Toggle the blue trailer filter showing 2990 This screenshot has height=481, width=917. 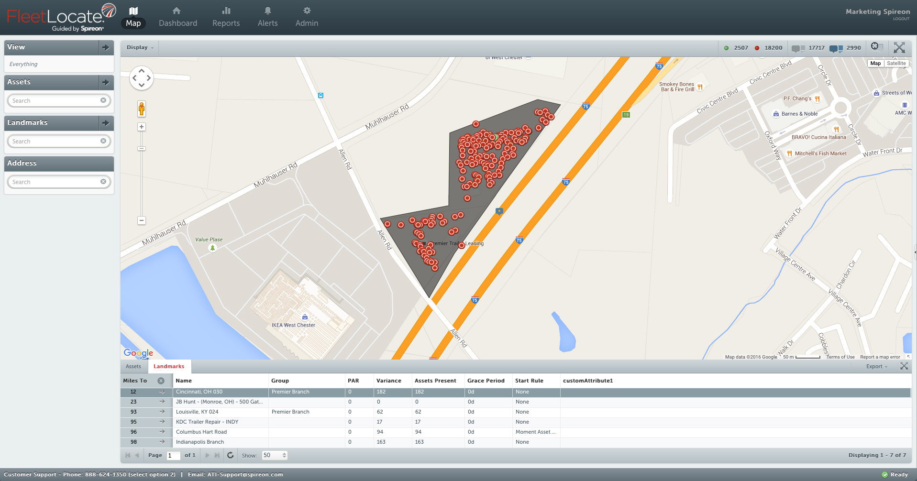(x=845, y=48)
